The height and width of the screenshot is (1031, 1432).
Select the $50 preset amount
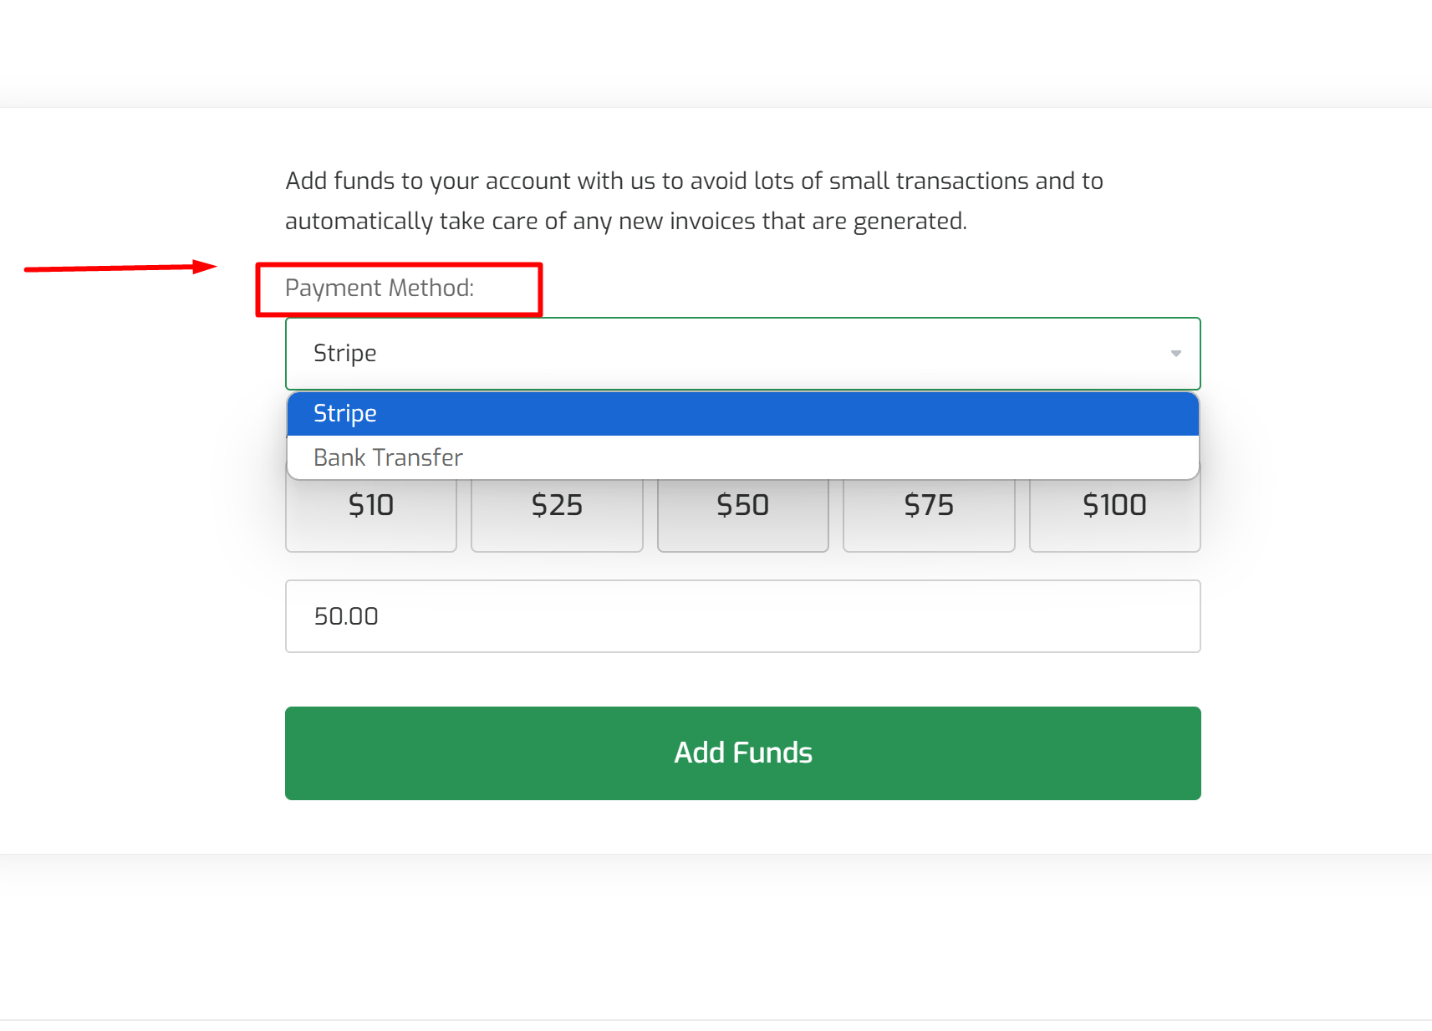click(742, 510)
